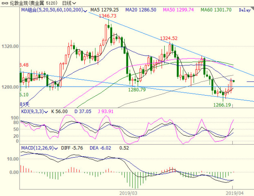254x196 pixels.
Task: Expand the KDJ(9,3,3) indicator dropdown
Action: (46, 112)
